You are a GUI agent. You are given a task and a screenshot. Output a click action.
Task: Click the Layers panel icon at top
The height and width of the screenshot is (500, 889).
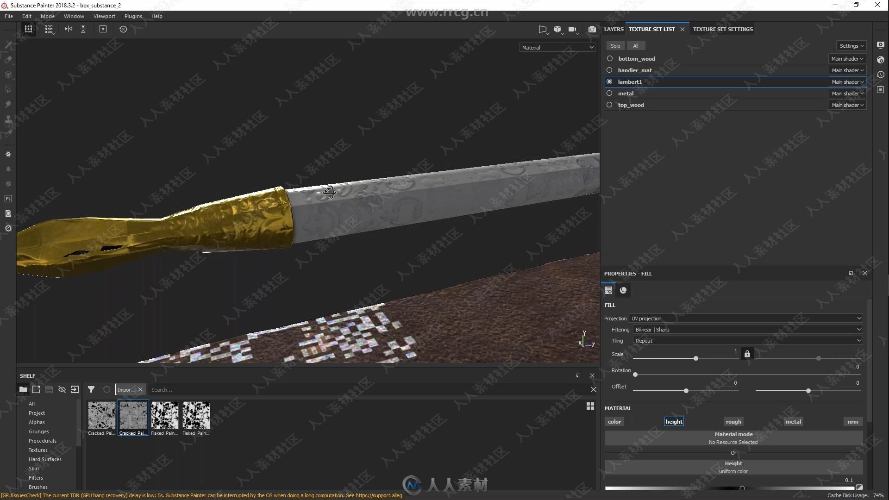coord(614,29)
